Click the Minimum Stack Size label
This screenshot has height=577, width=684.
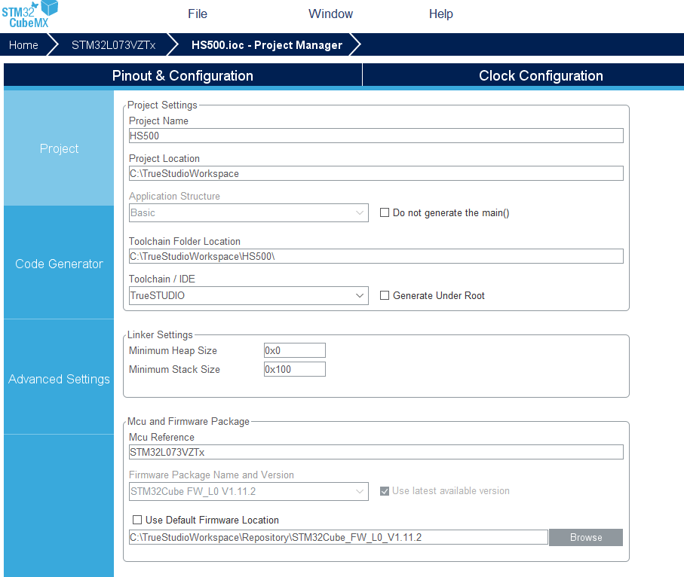174,369
